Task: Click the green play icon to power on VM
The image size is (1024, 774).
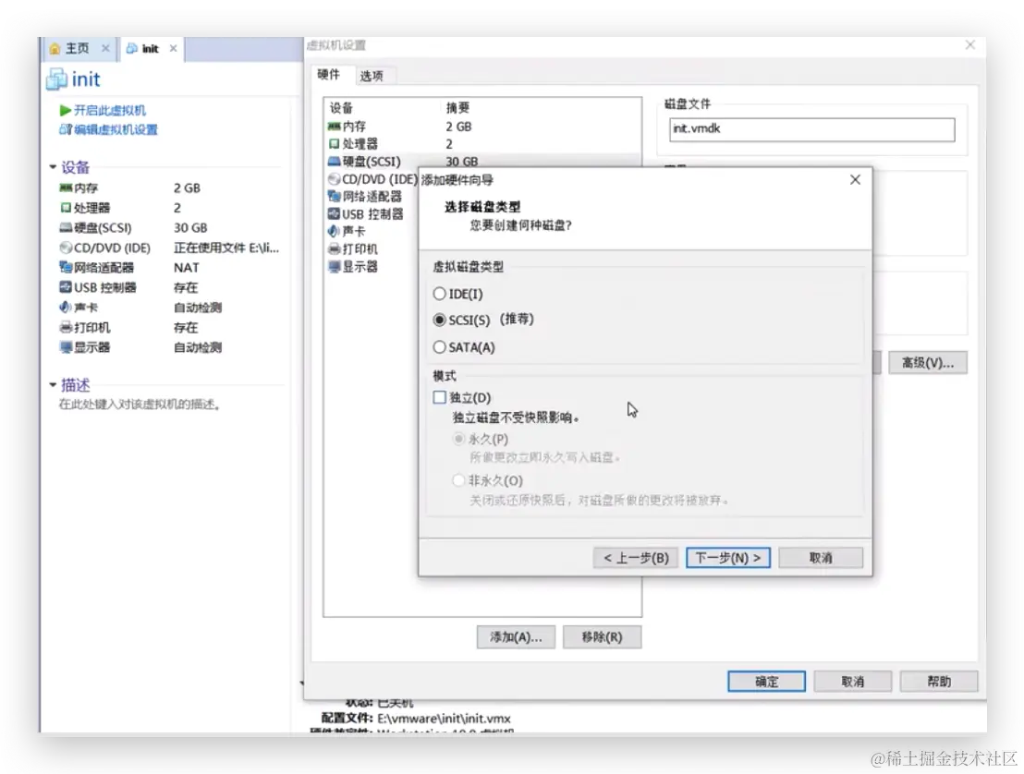Action: coord(66,110)
